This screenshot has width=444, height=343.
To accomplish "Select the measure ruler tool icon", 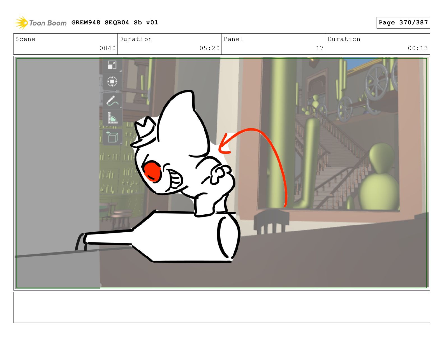I will coord(112,117).
